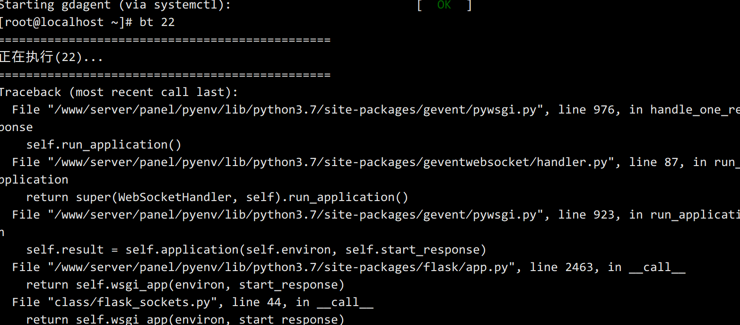The height and width of the screenshot is (325, 740).
Task: Click the 'self.run_application()' code line
Action: click(x=104, y=145)
